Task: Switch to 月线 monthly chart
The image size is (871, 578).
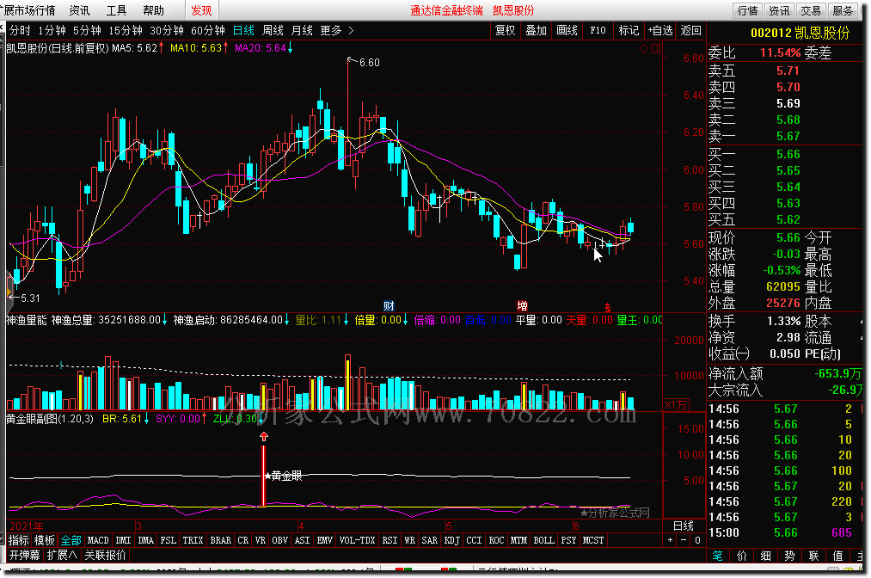Action: (x=302, y=31)
